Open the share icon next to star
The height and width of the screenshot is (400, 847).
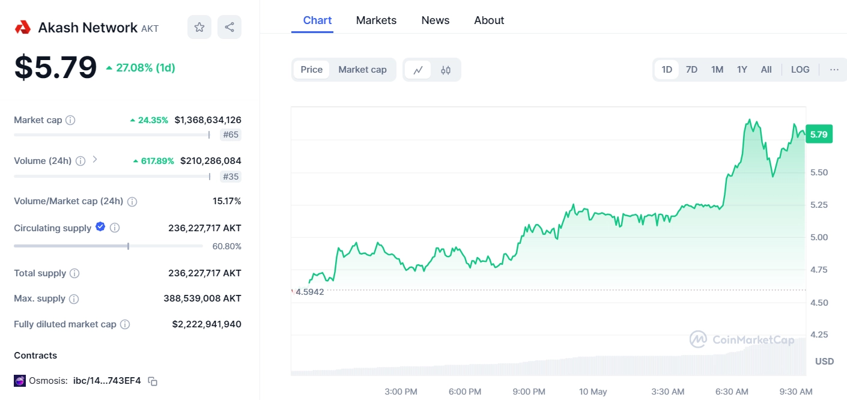tap(229, 26)
